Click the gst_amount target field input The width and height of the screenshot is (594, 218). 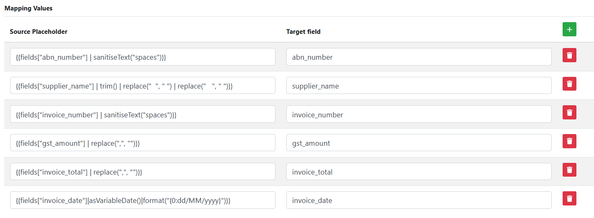(419, 143)
